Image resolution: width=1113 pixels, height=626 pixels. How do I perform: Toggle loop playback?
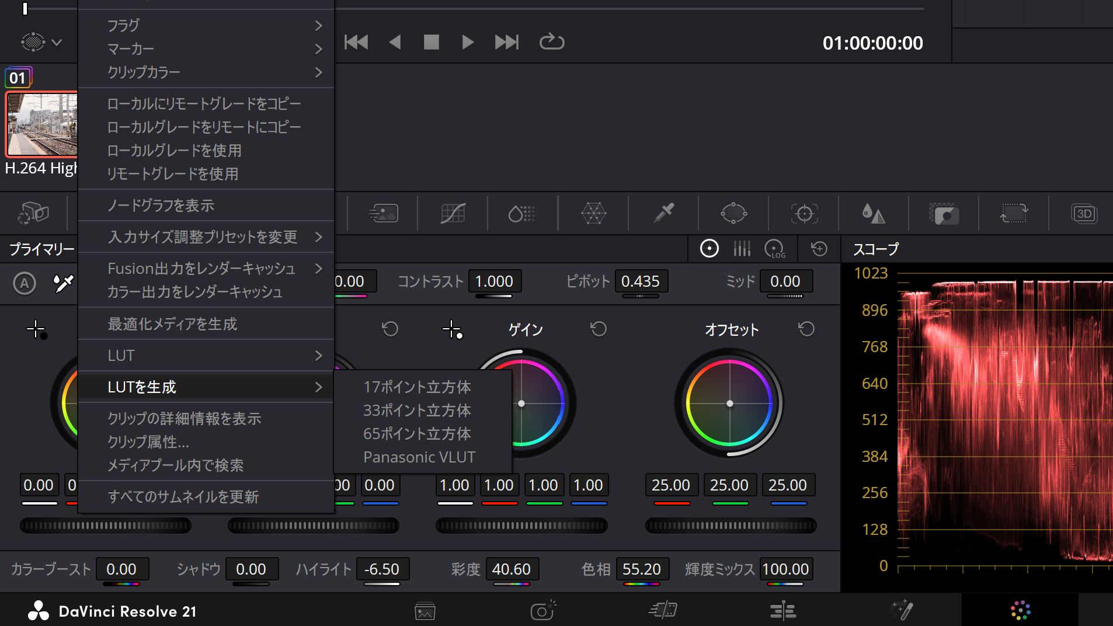tap(552, 42)
